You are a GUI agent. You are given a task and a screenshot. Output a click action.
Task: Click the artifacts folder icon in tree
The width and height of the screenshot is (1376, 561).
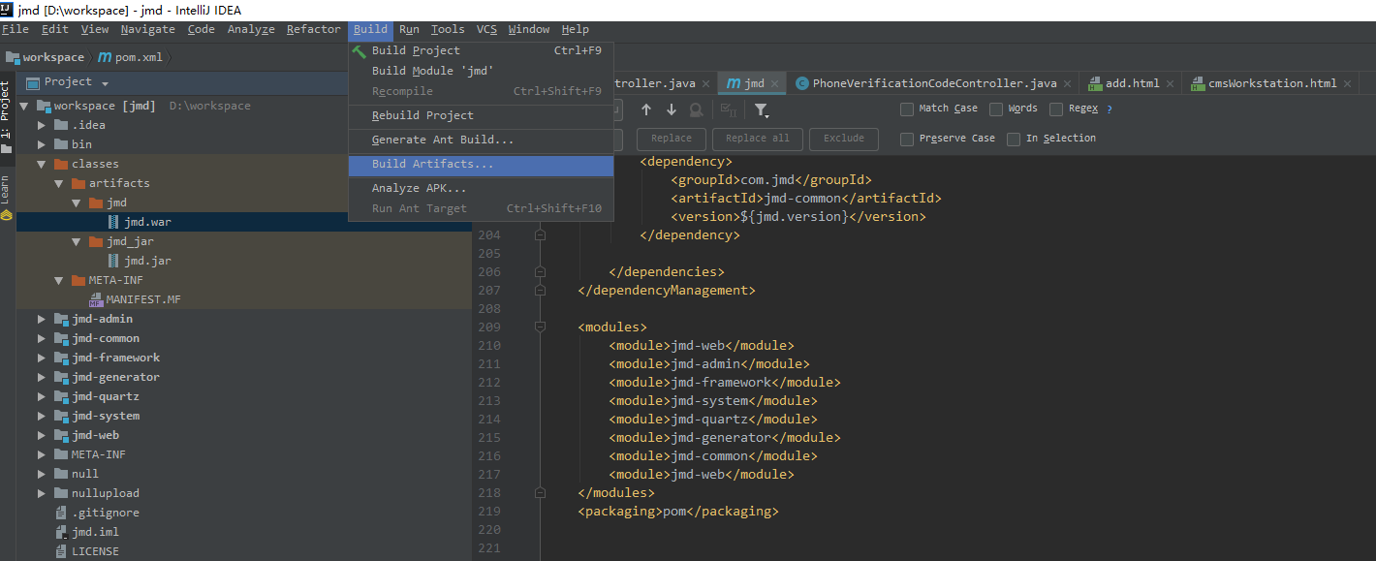[x=78, y=183]
